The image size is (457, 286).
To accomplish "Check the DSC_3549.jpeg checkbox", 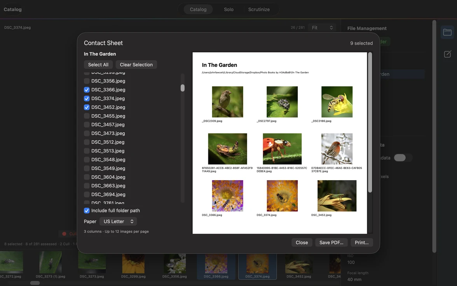I will point(87,168).
